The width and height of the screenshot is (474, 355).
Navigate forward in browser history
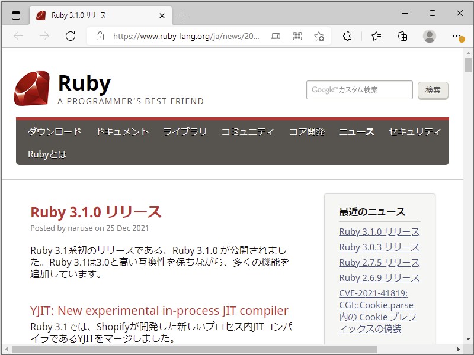coord(43,36)
